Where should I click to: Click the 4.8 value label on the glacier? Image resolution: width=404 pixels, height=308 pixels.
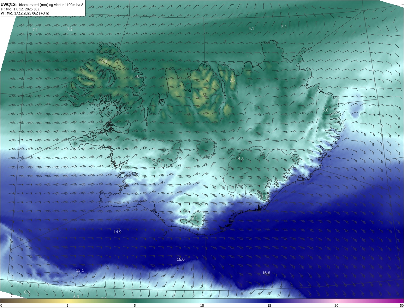(x=241, y=159)
